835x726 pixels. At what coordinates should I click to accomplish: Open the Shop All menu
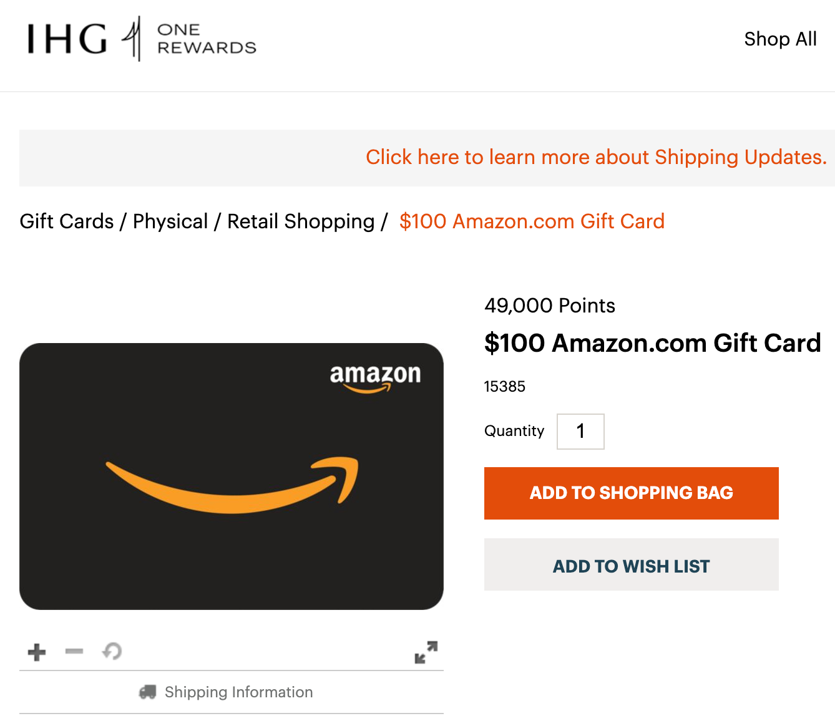point(780,39)
